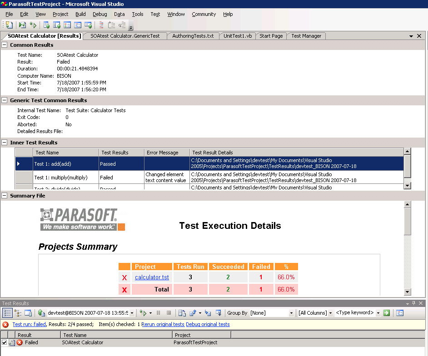The width and height of the screenshot is (428, 356).
Task: Click the 'Debug original tests' link
Action: (208, 324)
